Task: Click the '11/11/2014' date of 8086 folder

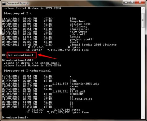Action: (11, 19)
